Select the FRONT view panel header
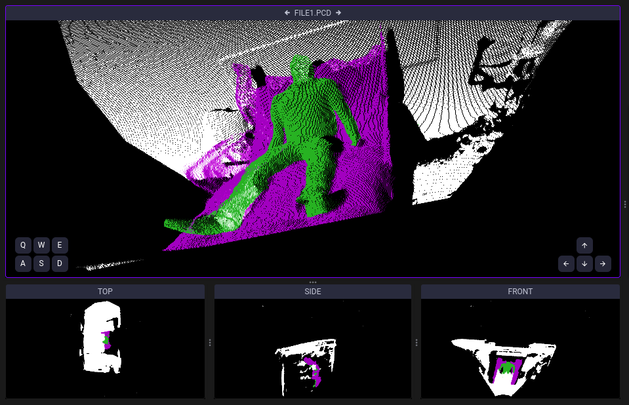This screenshot has width=629, height=405. [x=520, y=292]
